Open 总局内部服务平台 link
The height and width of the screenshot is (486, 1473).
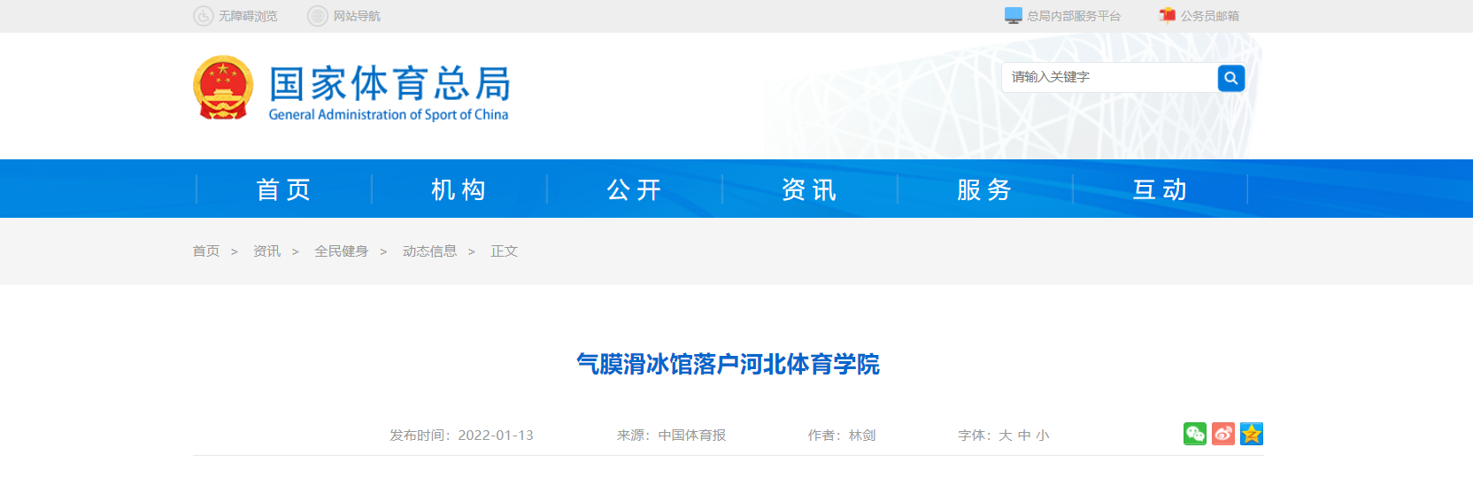point(1074,16)
